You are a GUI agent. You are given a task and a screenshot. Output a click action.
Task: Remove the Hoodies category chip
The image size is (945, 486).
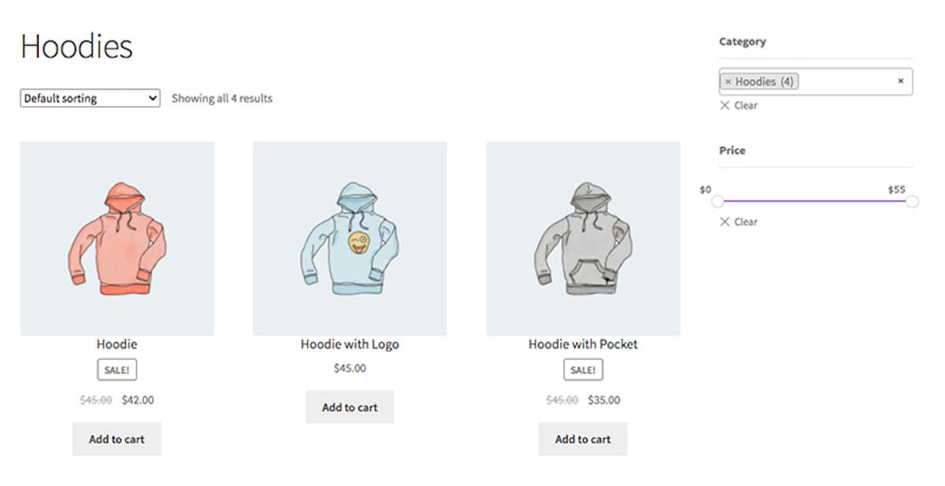(x=728, y=82)
